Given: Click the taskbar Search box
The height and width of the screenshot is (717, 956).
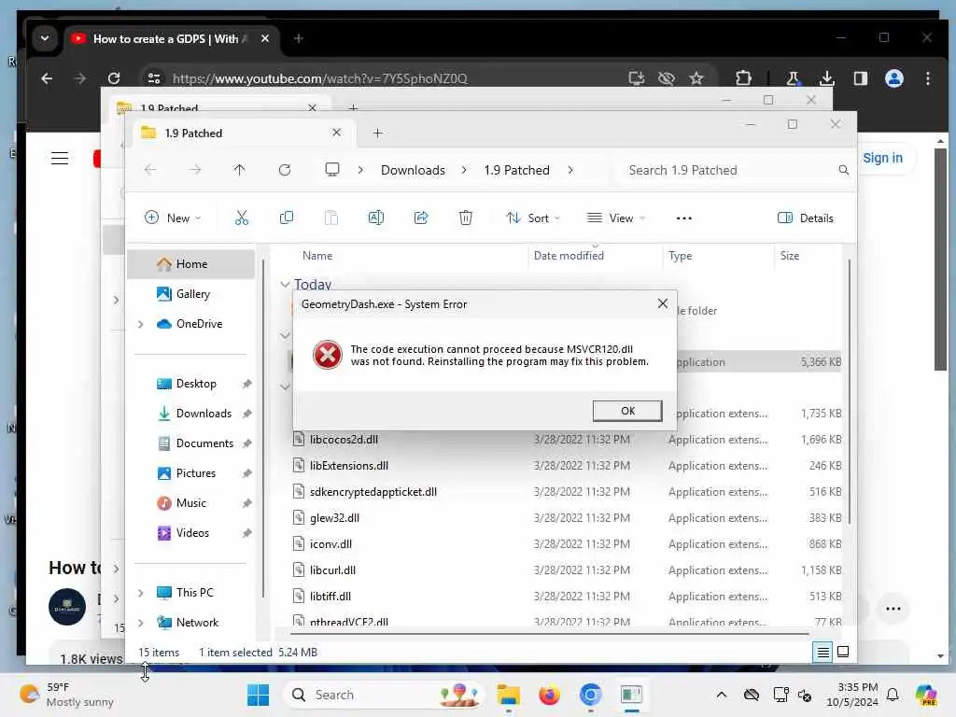Looking at the screenshot, I should [384, 695].
